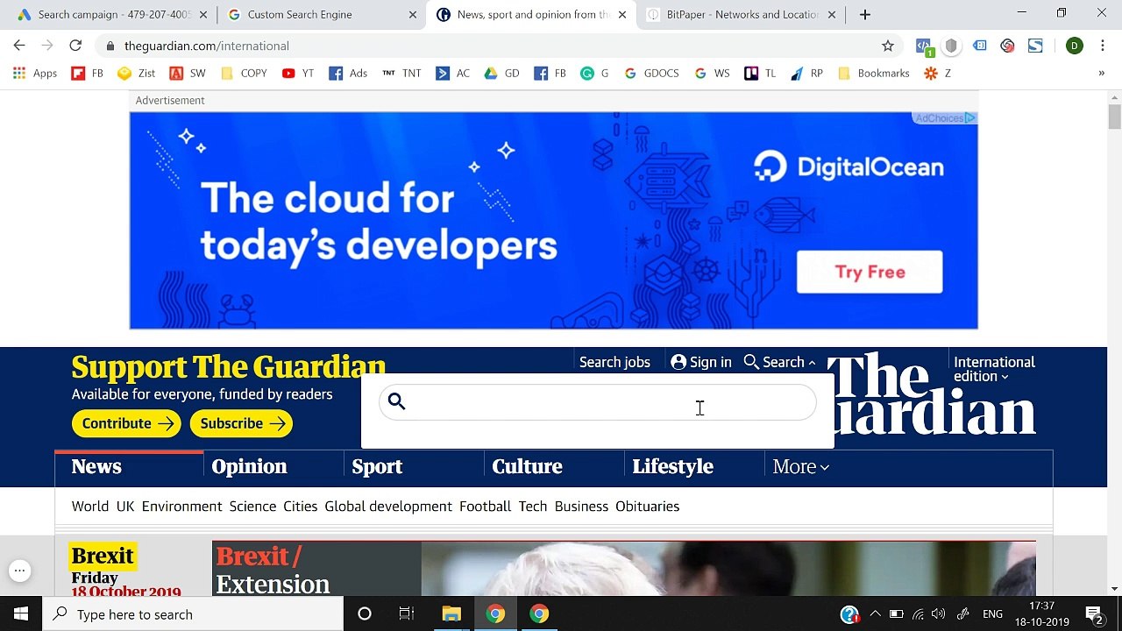Click the Sign in link
The width and height of the screenshot is (1122, 631).
[x=701, y=362]
